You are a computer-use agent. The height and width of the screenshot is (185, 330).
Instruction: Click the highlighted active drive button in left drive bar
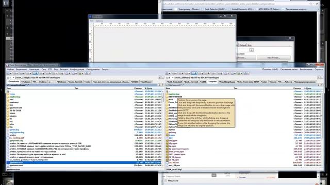(36, 73)
